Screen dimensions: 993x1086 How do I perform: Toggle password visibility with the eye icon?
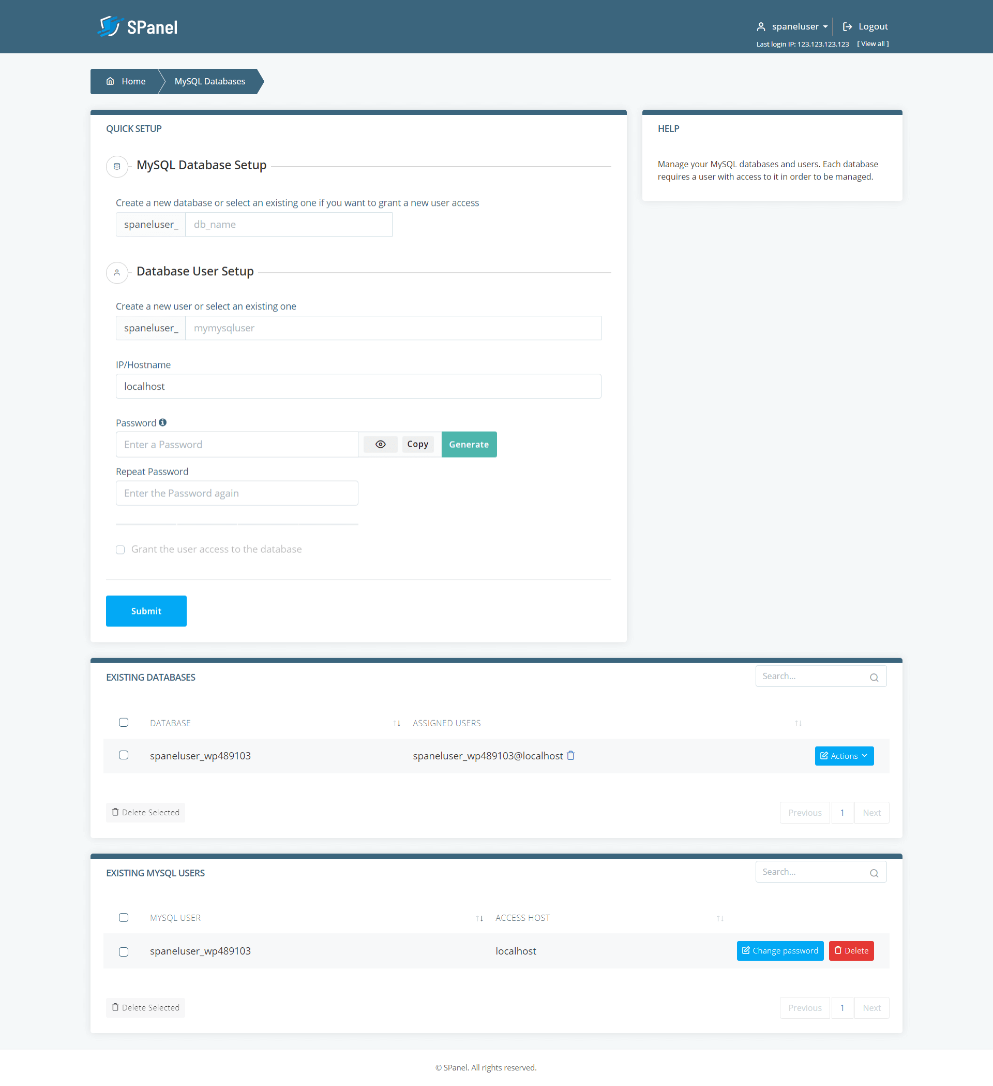[x=381, y=445]
